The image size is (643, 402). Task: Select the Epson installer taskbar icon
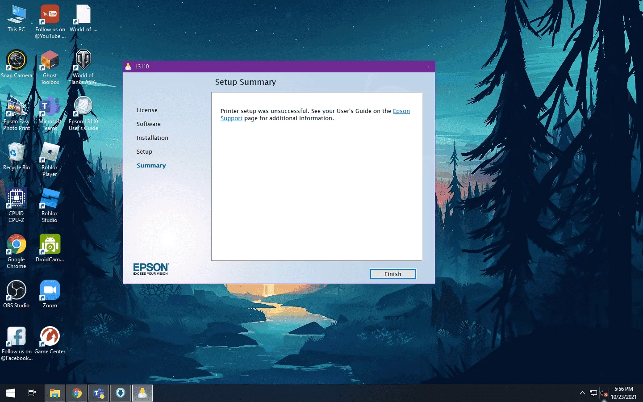[142, 393]
